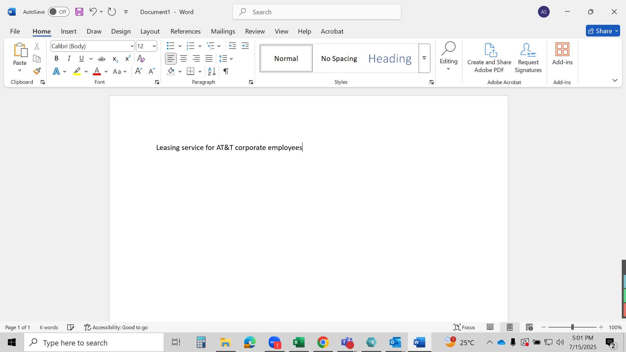This screenshot has height=352, width=626.
Task: Expand bullet list style options
Action: 180,46
